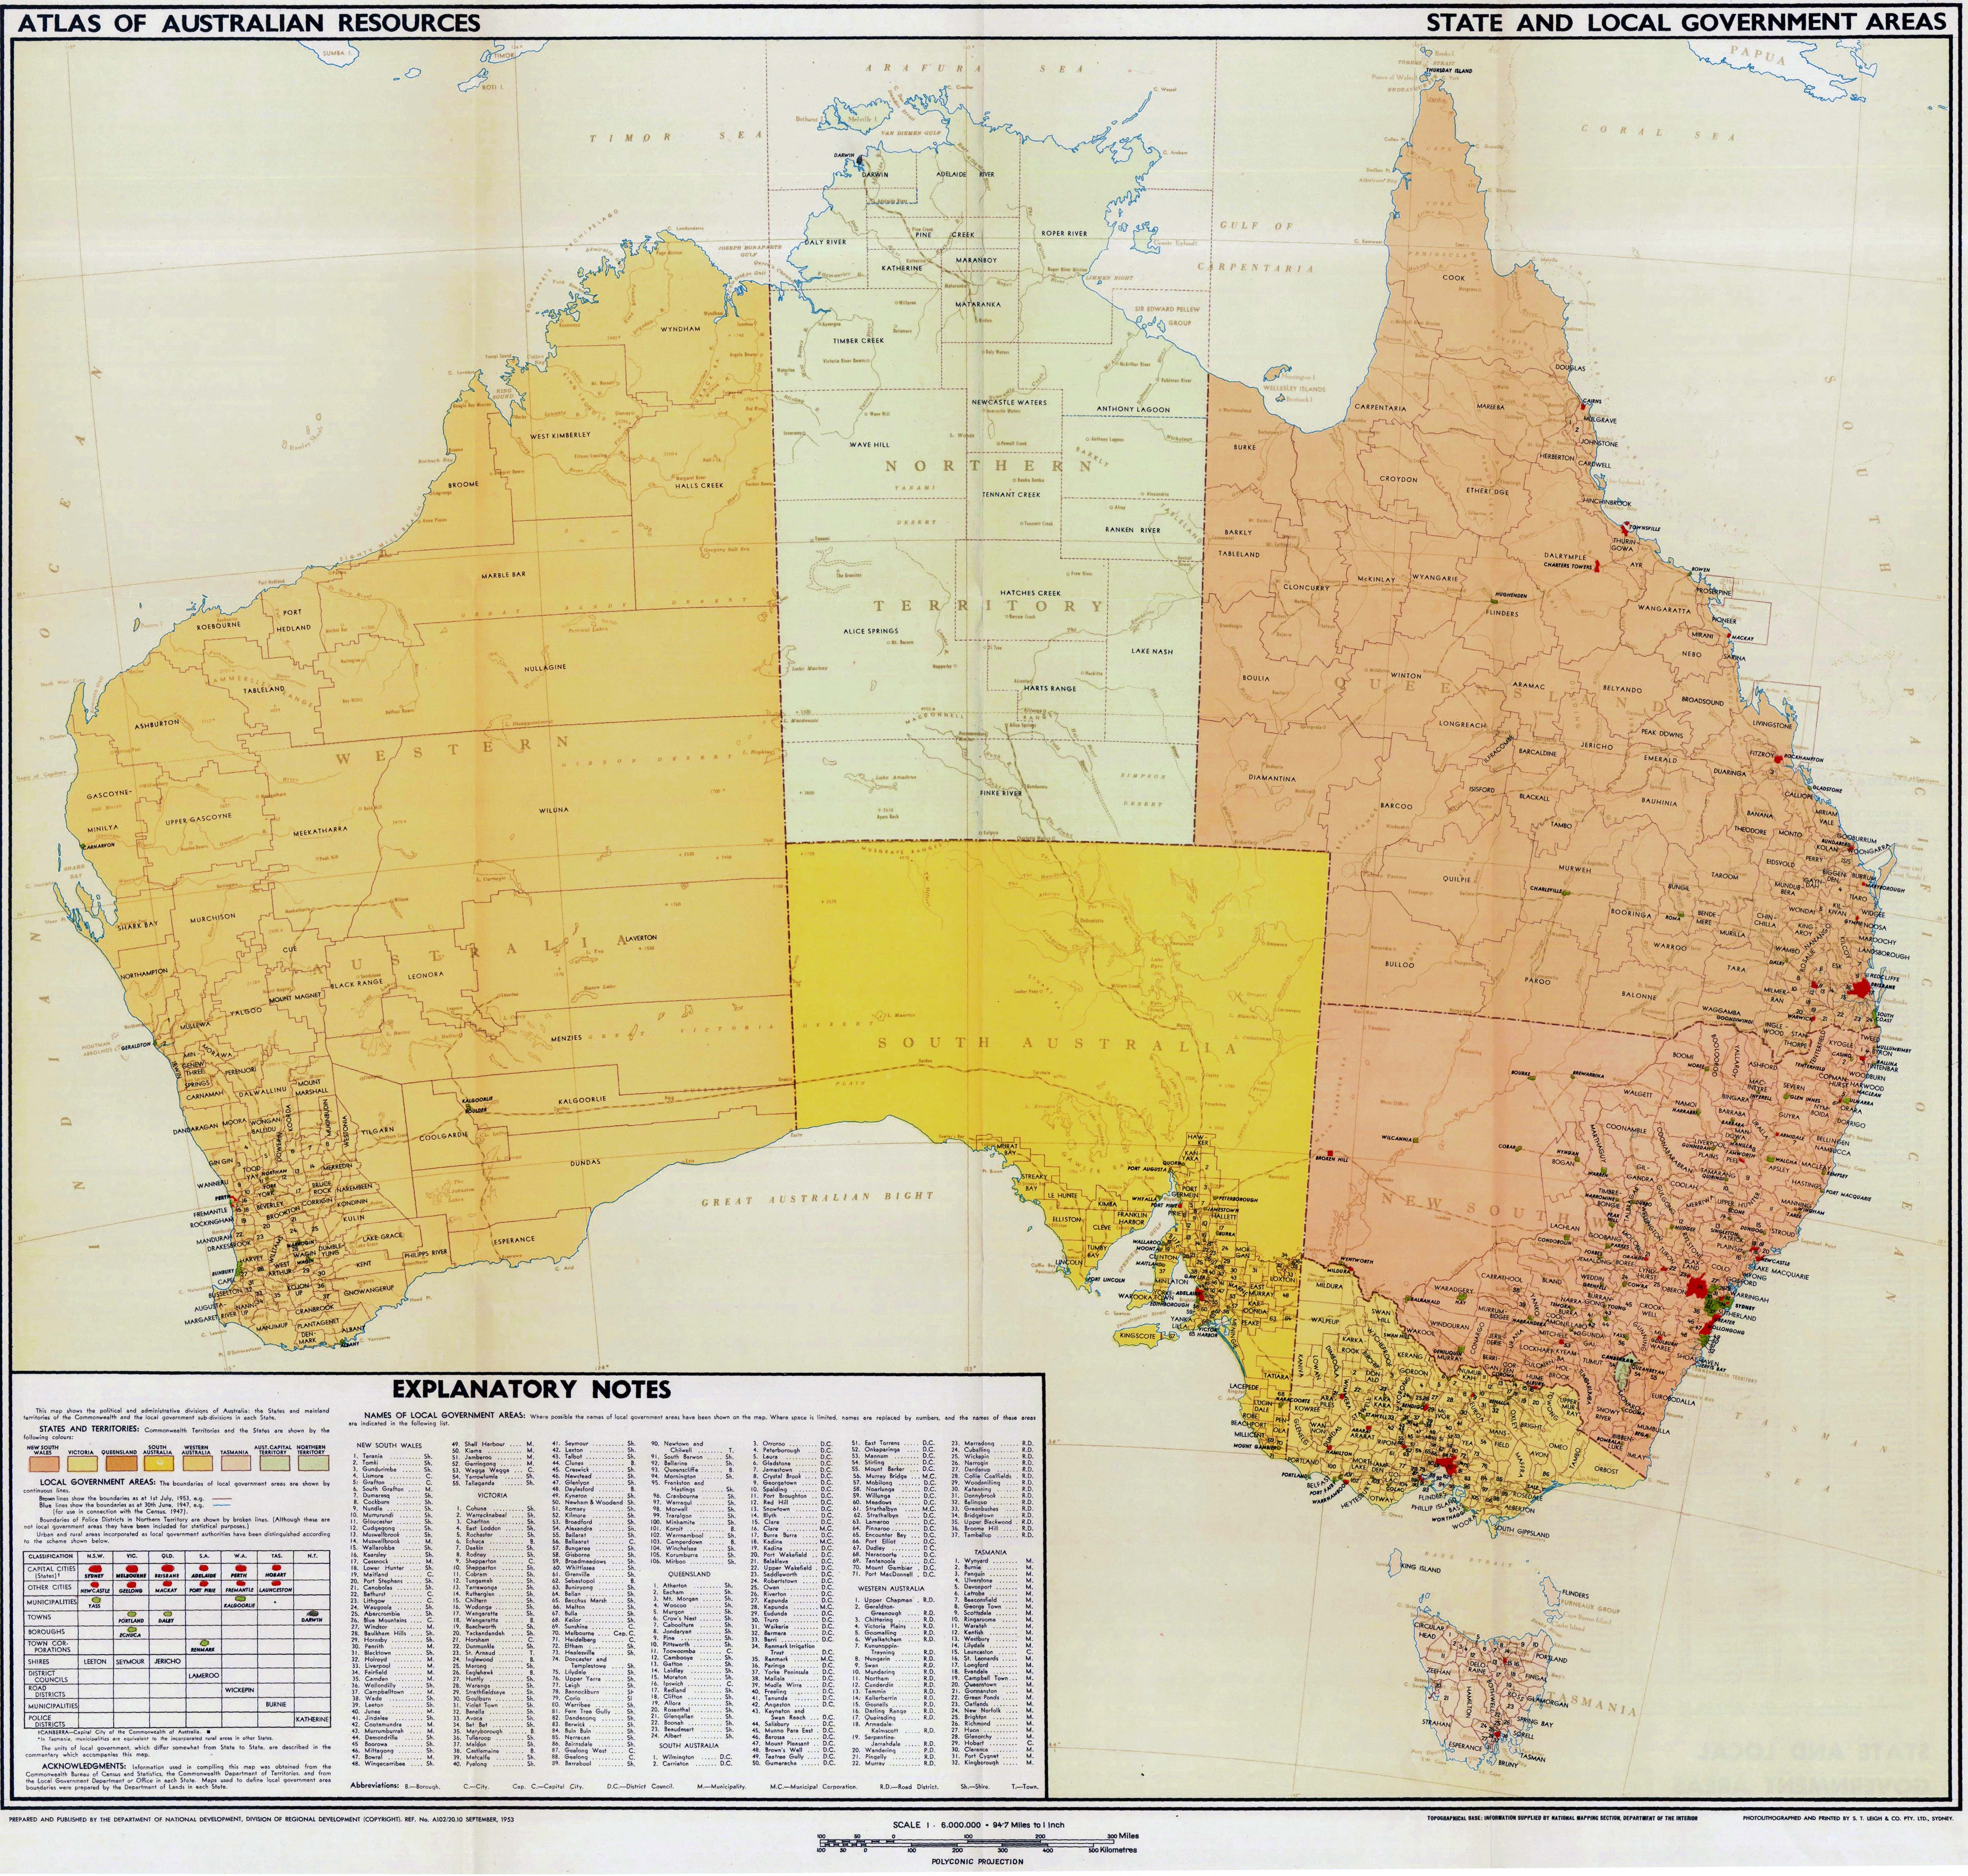The height and width of the screenshot is (1876, 1968).
Task: Click 'WICKEPIN' in the Road Districts row
Action: 240,1690
